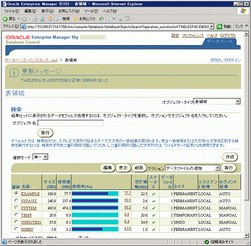The width and height of the screenshot is (251, 246).
Task: Open the address bar URL dropdown arrow
Action: pos(212,27)
